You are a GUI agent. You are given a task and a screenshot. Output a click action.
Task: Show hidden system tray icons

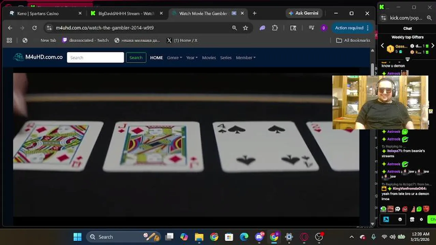352,237
